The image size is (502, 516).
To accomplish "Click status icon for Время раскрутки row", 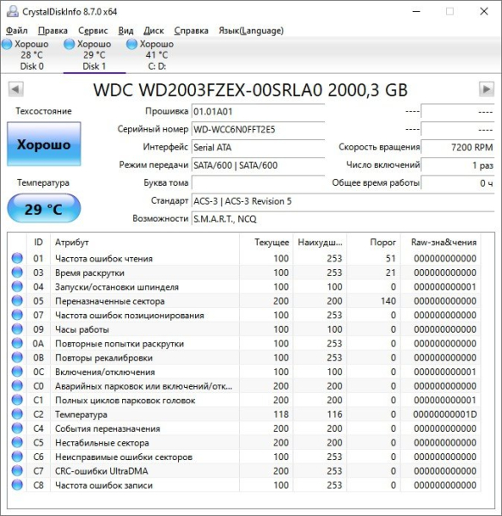I will coord(17,272).
